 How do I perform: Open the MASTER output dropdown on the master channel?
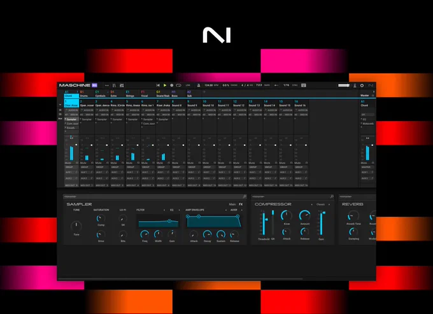pos(367,167)
